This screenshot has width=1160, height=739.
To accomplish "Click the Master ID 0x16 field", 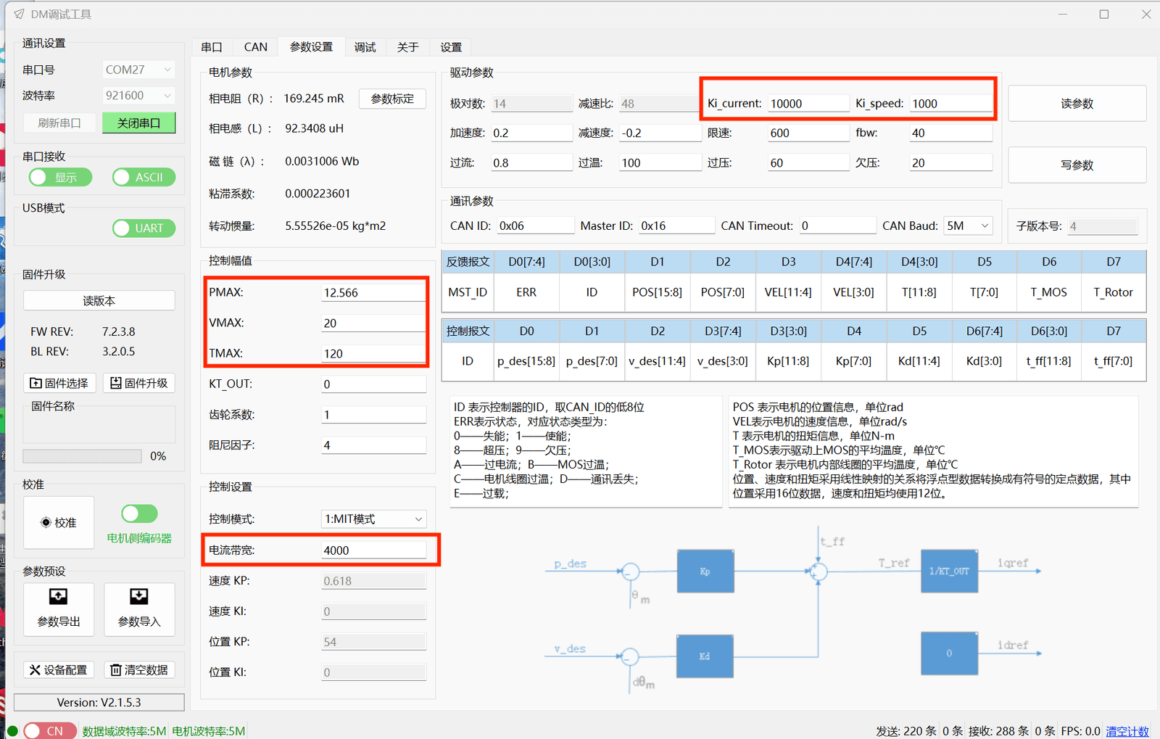I will coord(677,226).
